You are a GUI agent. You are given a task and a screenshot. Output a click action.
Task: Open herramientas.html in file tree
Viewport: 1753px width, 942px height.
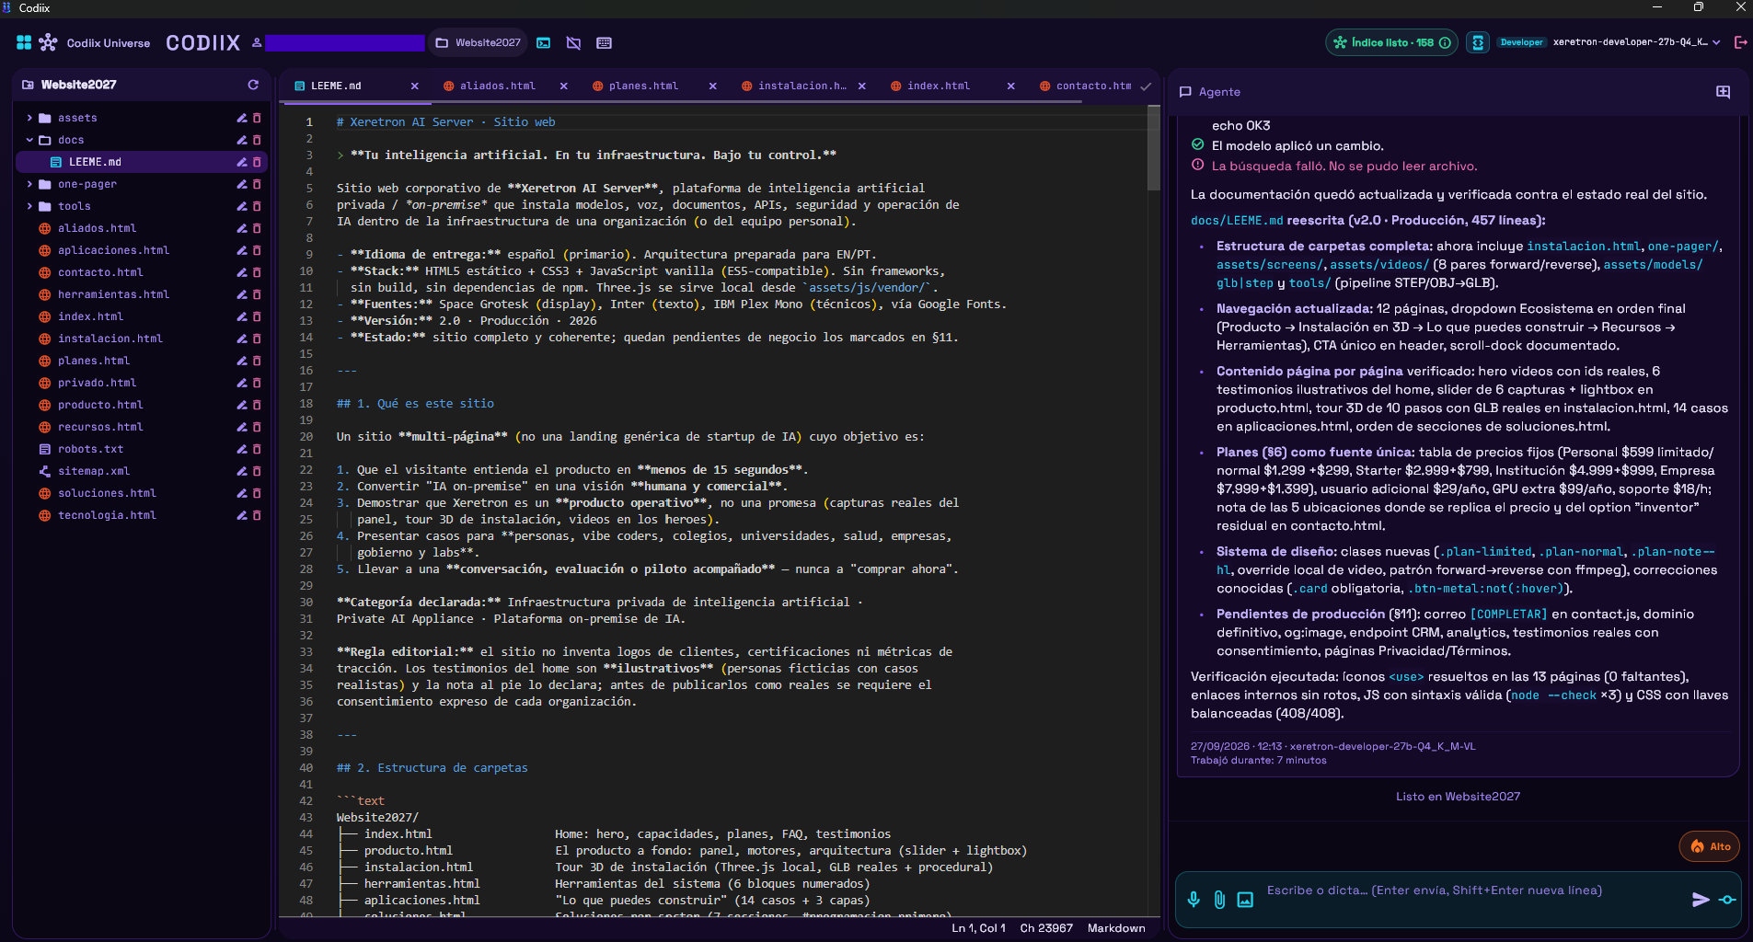[x=113, y=294]
